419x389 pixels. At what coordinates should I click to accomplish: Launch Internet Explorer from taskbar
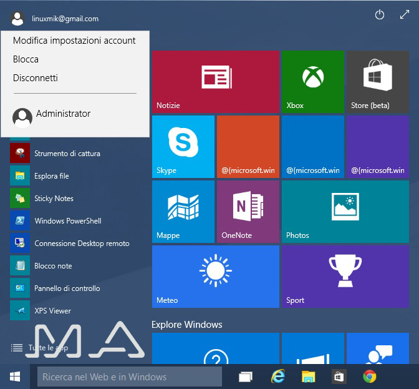pos(278,376)
